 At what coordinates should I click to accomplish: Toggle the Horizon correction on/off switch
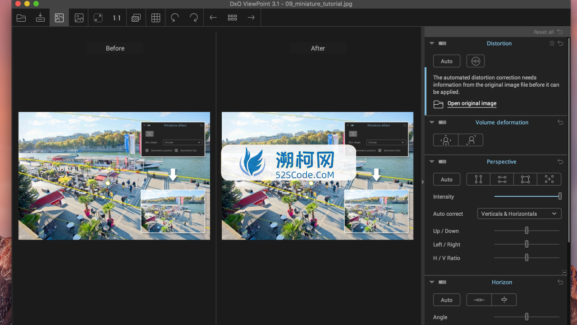pyautogui.click(x=442, y=282)
